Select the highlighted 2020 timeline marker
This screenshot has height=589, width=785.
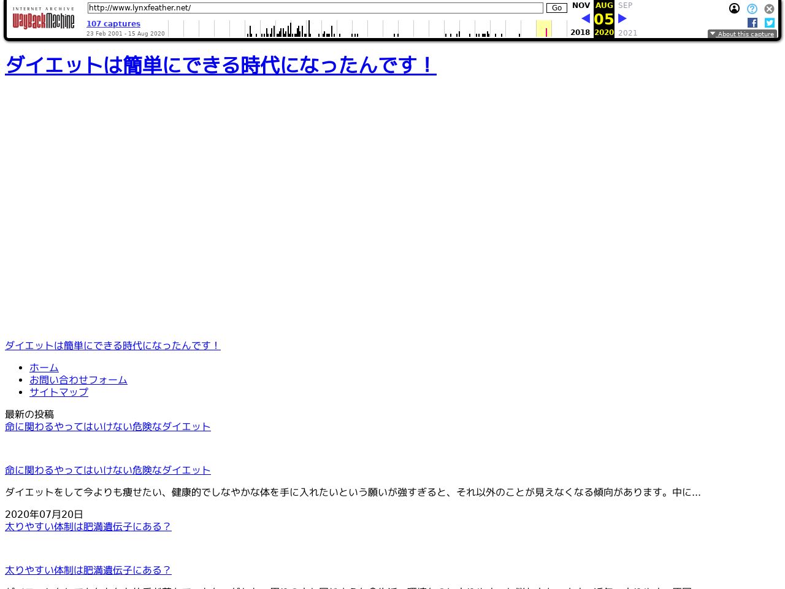(546, 32)
